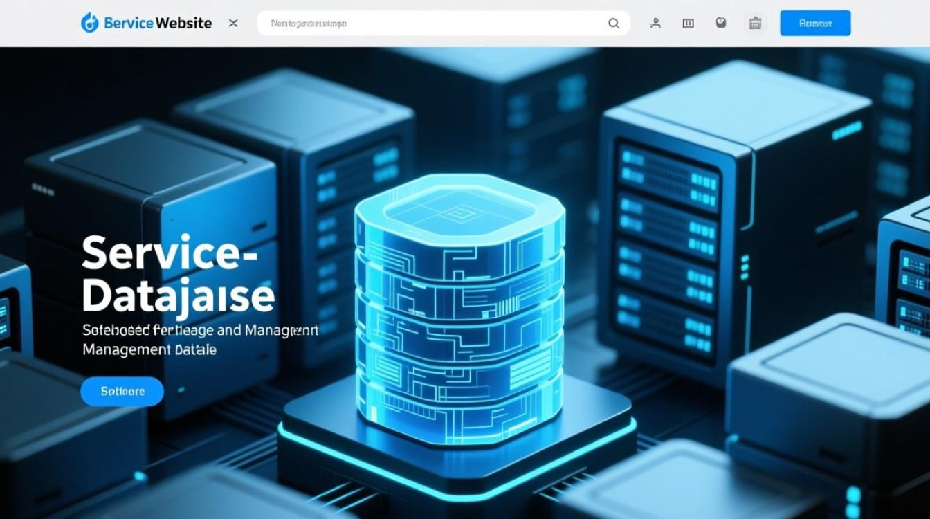The height and width of the screenshot is (519, 930).
Task: Click the server cube in bottom-right corner
Action: coord(830,388)
